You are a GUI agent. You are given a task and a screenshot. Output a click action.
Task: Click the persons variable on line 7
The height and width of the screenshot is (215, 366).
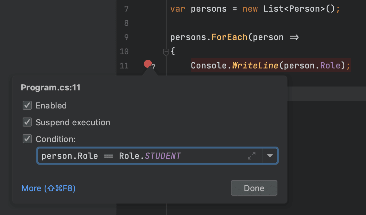coord(208,9)
